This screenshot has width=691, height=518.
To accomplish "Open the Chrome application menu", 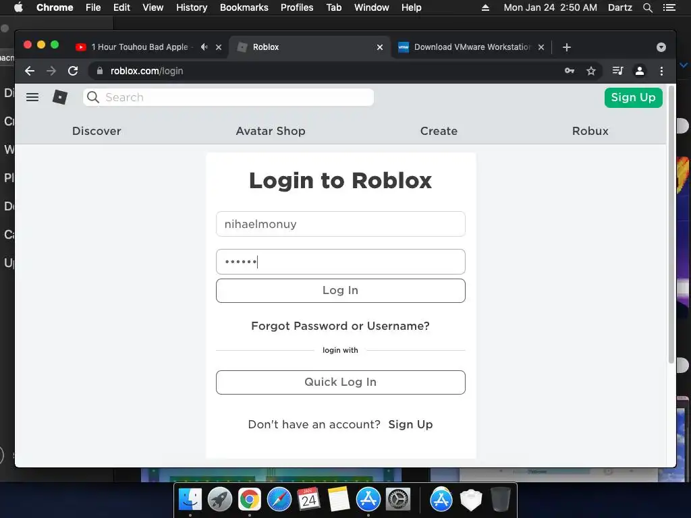I will coord(55,7).
